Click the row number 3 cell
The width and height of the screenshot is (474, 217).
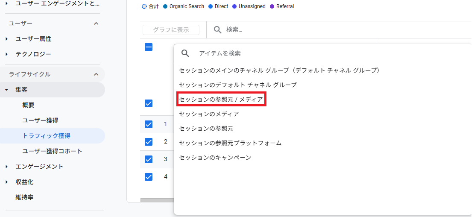pos(165,159)
